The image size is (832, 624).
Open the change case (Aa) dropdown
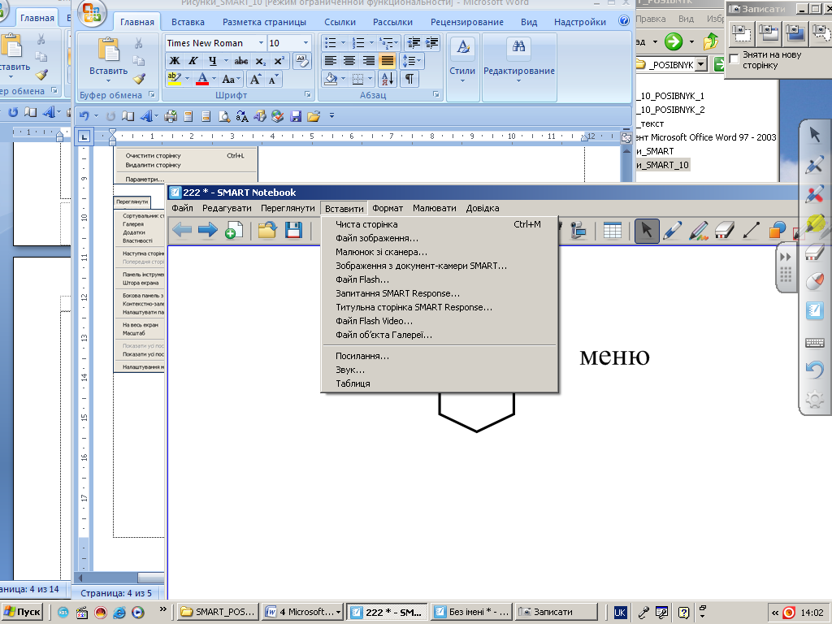click(x=231, y=79)
